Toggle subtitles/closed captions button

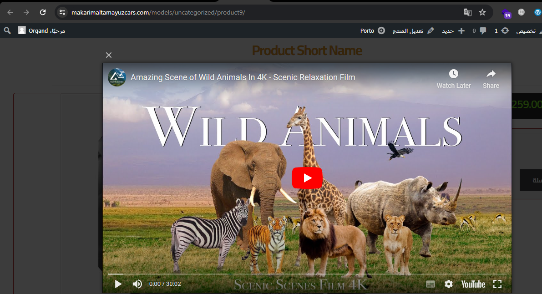(431, 284)
